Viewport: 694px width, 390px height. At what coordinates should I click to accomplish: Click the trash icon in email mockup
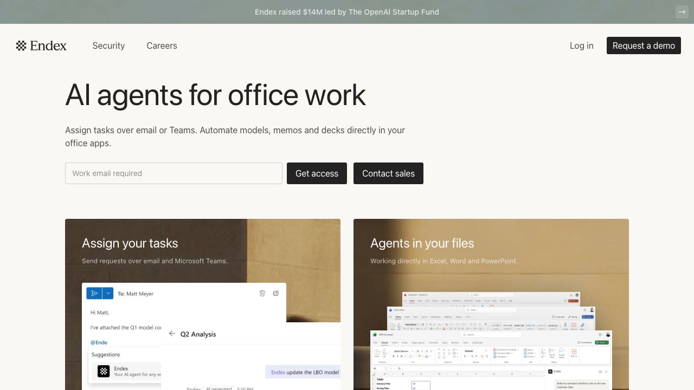tap(262, 293)
